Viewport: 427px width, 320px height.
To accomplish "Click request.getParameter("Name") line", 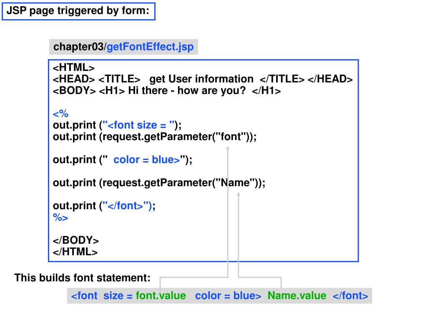I will [159, 183].
